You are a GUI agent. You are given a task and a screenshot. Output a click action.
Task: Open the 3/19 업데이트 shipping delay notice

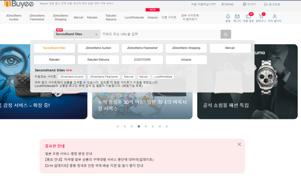pos(94,166)
